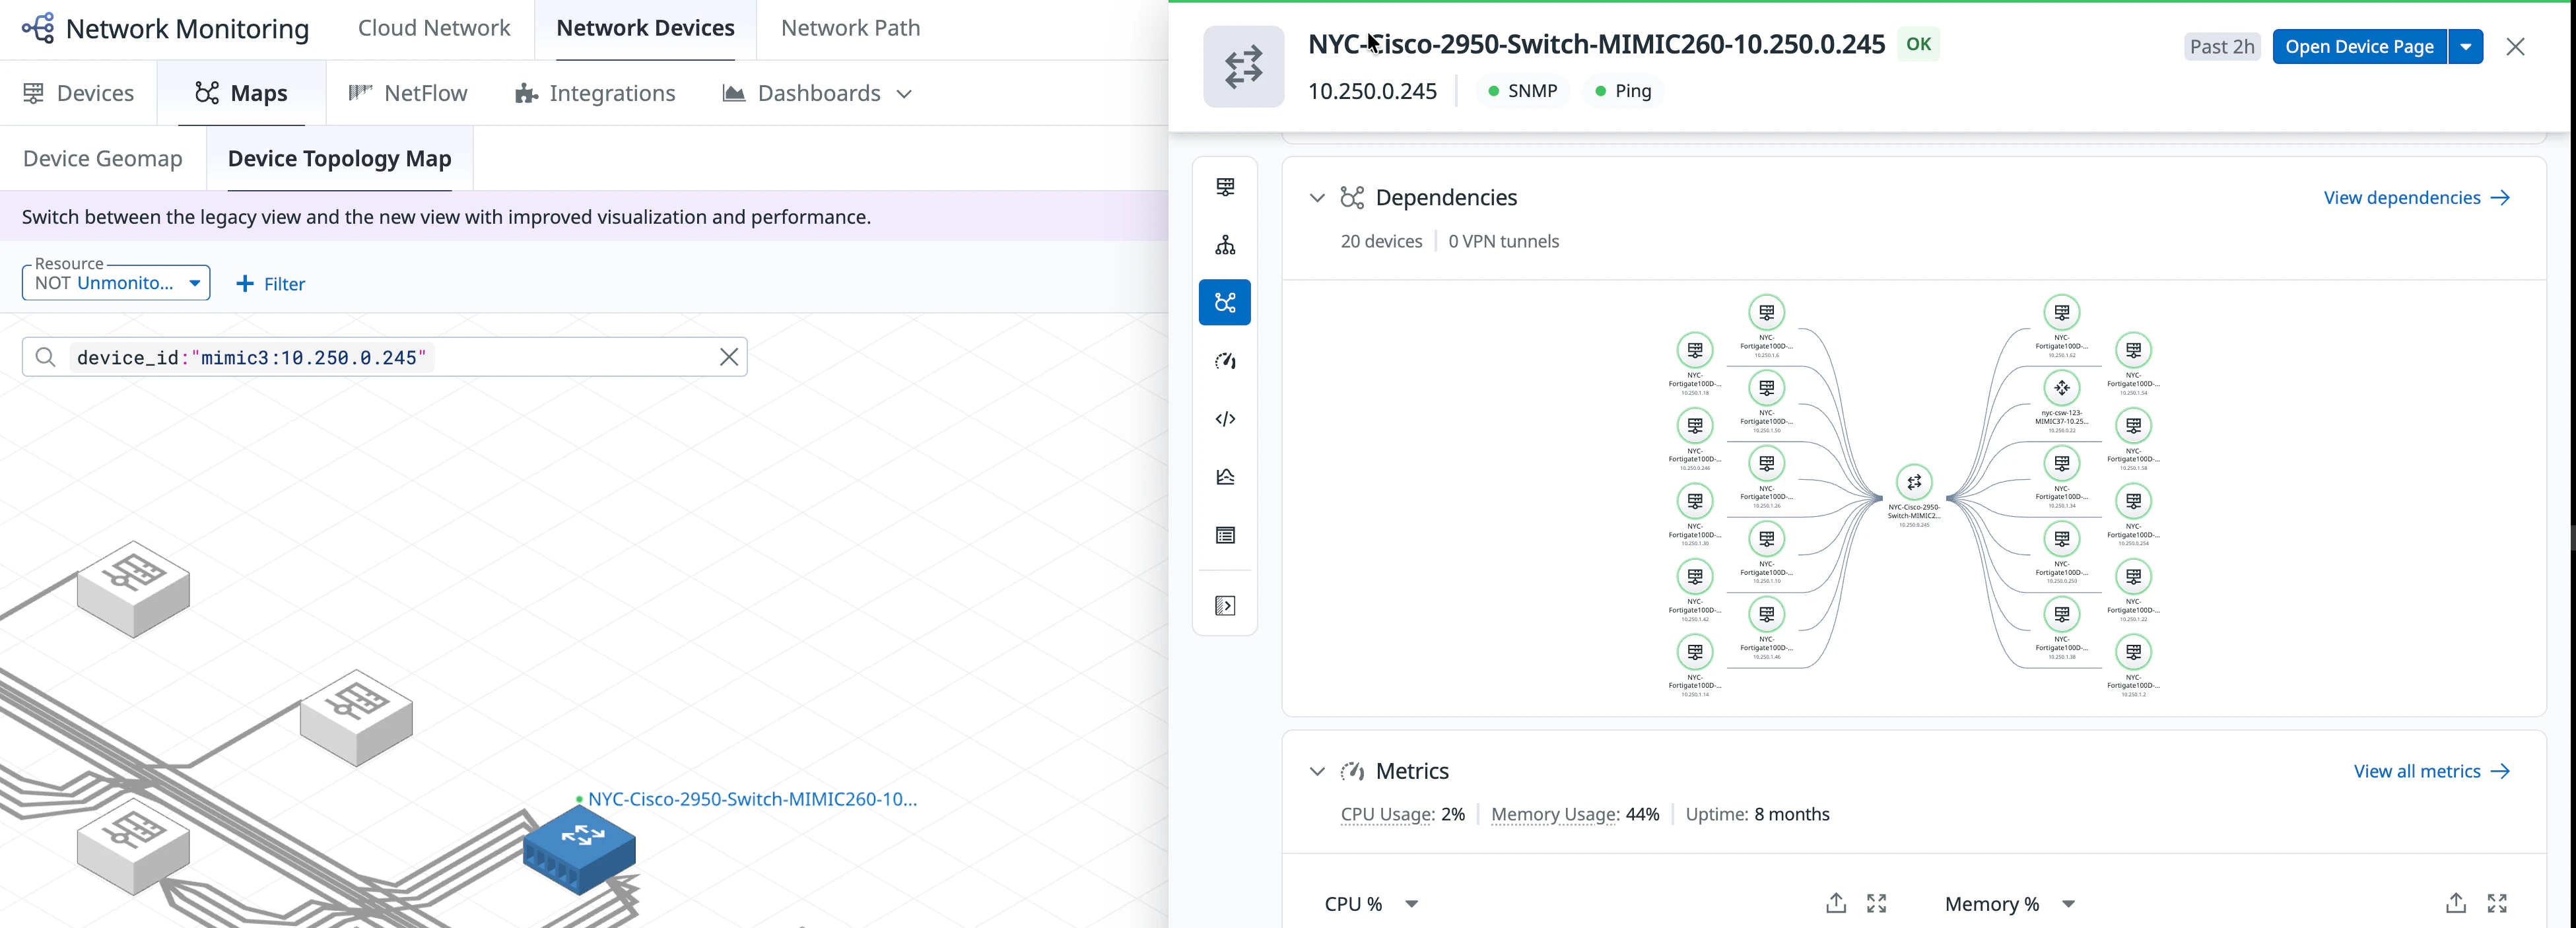Clear the device_id search query
Image resolution: width=2576 pixels, height=928 pixels.
click(729, 357)
